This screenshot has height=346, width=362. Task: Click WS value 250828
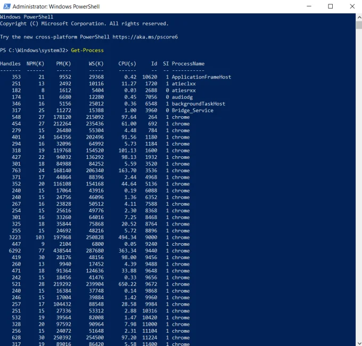tap(95, 237)
